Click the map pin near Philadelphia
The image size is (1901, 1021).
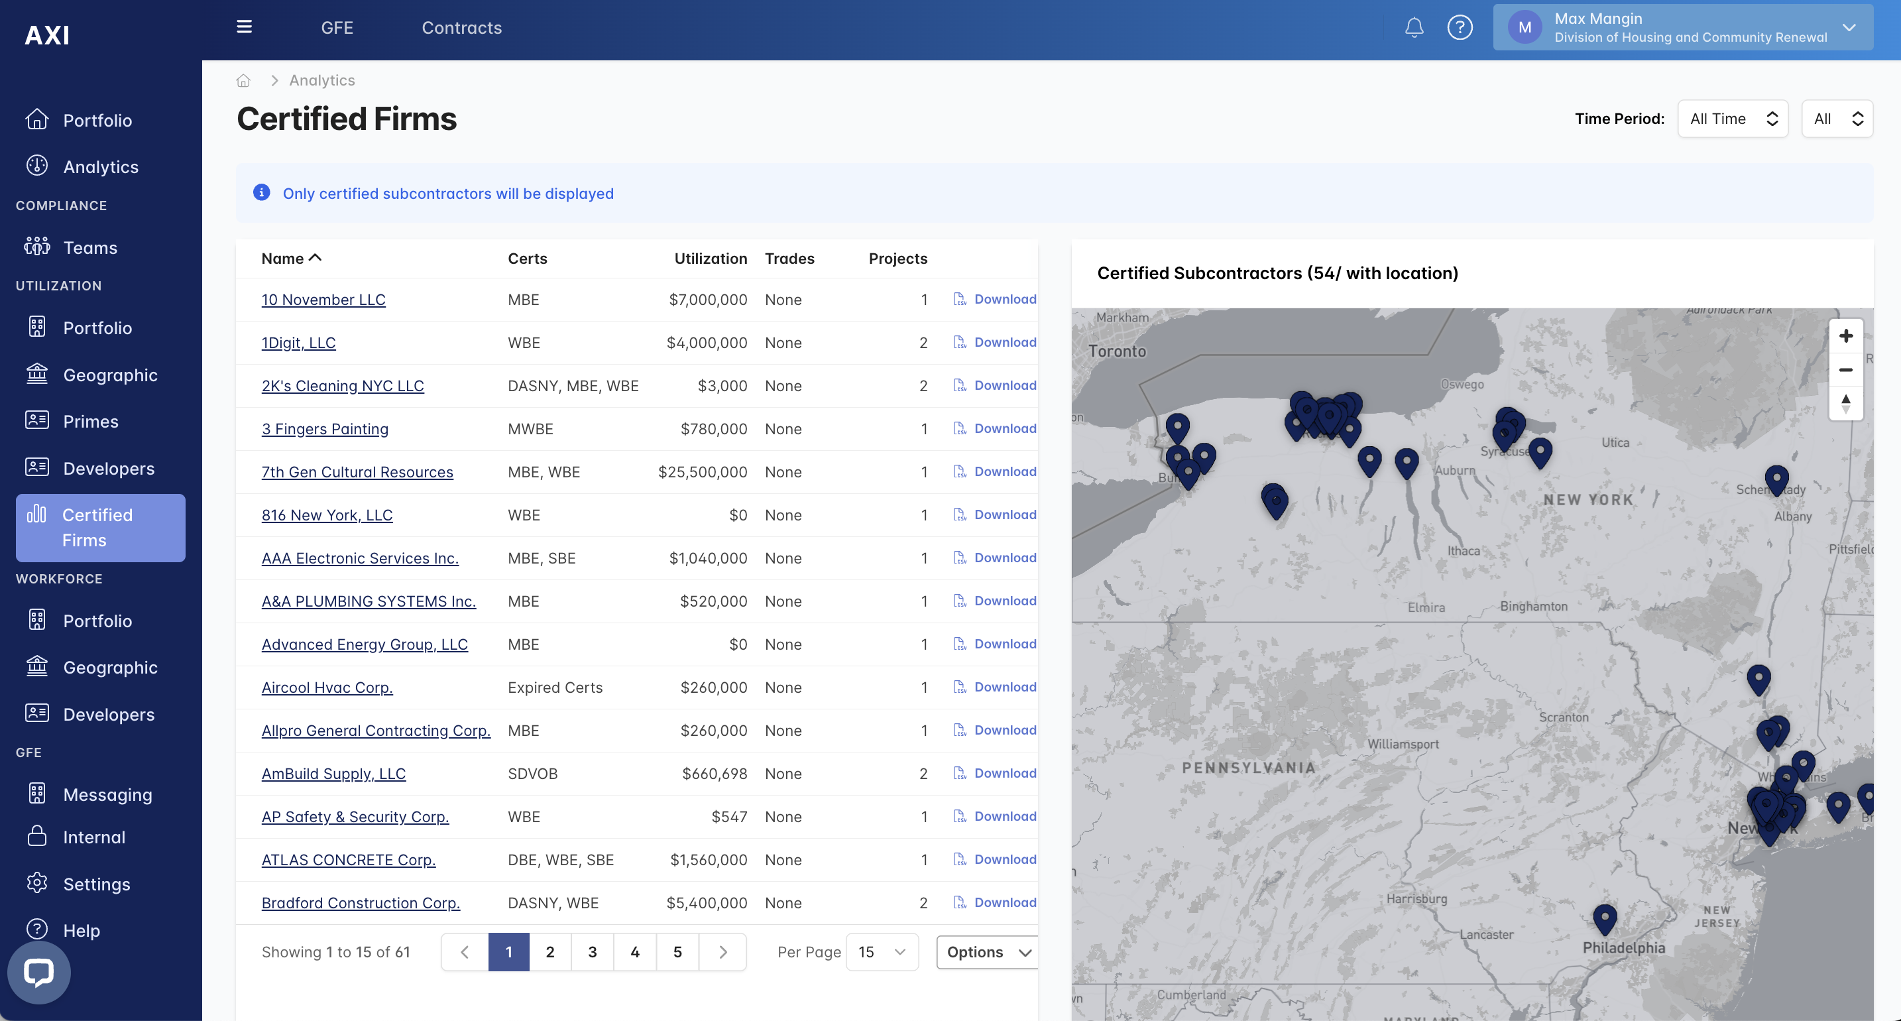click(x=1604, y=919)
